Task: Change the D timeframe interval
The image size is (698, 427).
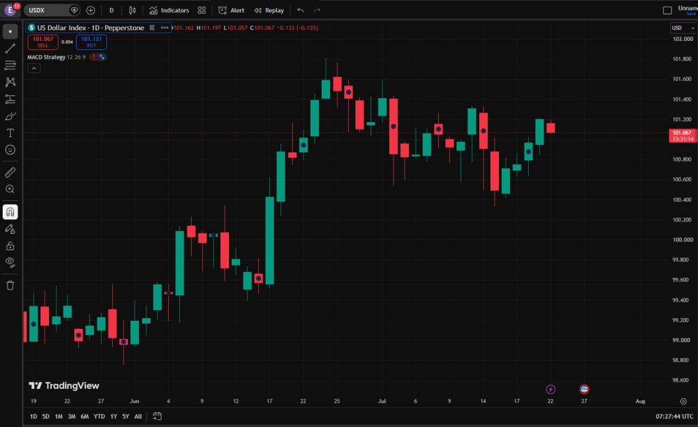Action: (x=111, y=10)
